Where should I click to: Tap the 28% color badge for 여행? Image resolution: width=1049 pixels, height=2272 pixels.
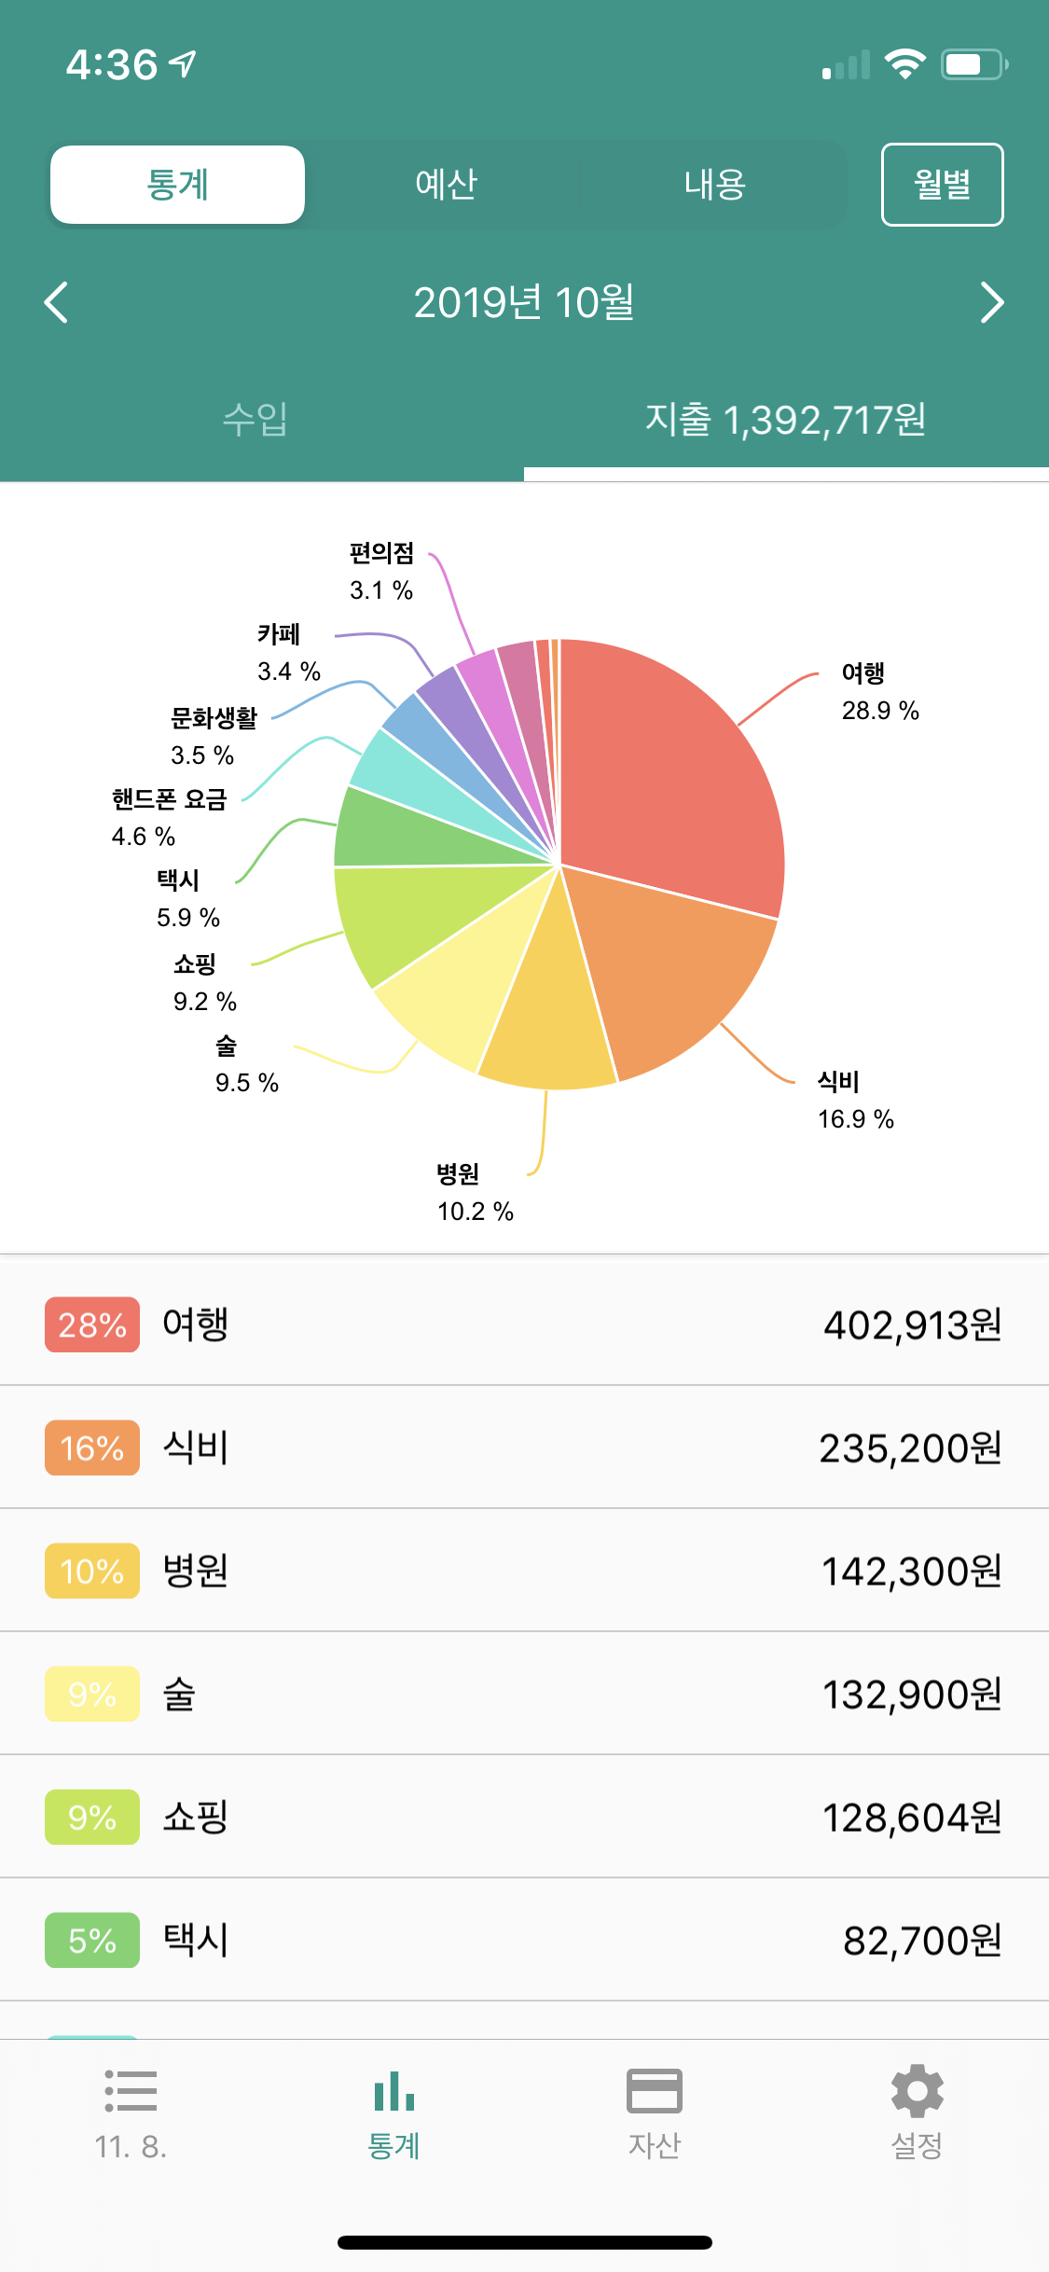pyautogui.click(x=92, y=1324)
